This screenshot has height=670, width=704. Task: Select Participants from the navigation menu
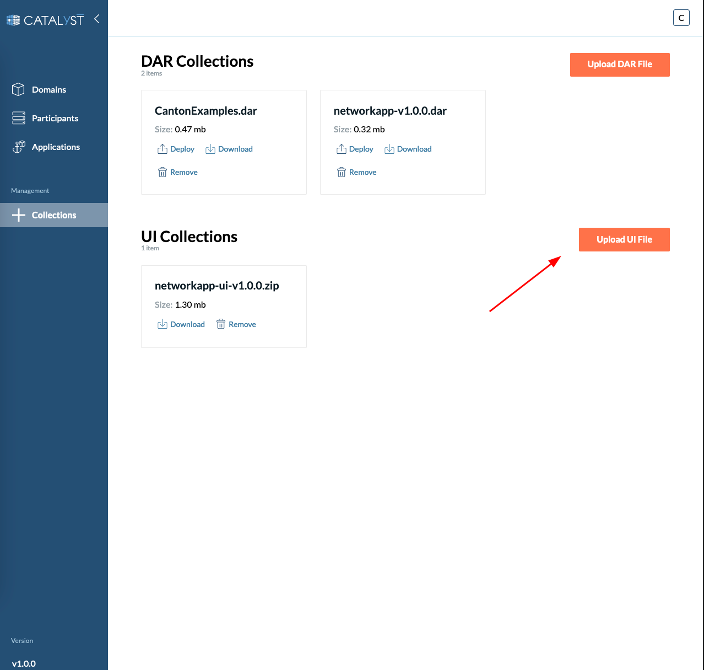55,117
